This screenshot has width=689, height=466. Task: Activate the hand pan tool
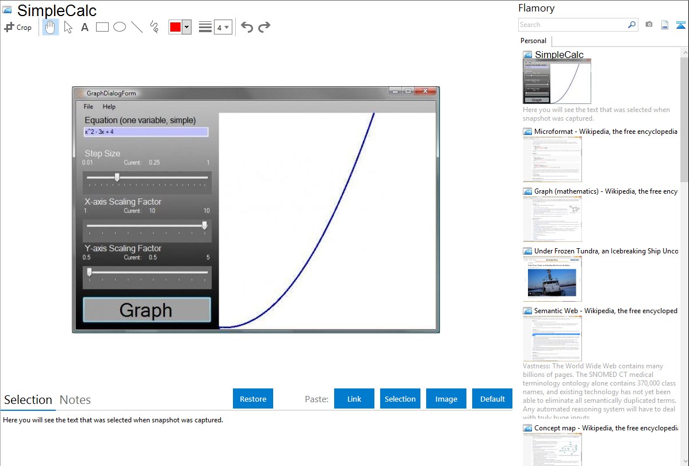click(x=51, y=27)
